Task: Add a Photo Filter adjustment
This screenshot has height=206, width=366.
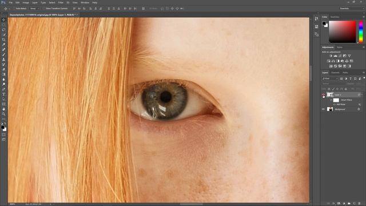Action: click(x=342, y=61)
